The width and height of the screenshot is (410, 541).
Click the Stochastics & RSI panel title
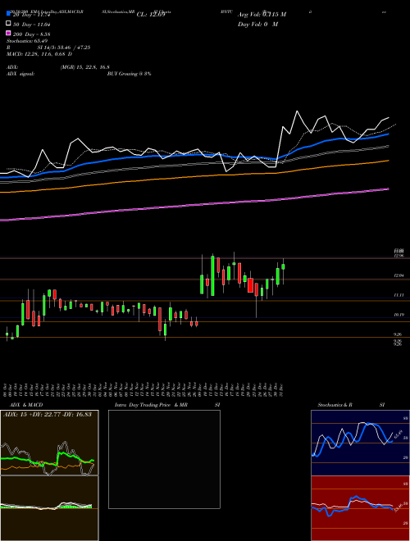(351, 405)
